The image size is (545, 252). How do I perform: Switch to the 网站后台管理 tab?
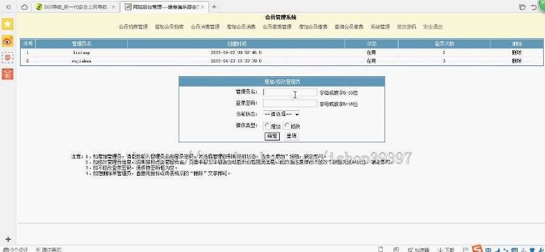[165, 7]
